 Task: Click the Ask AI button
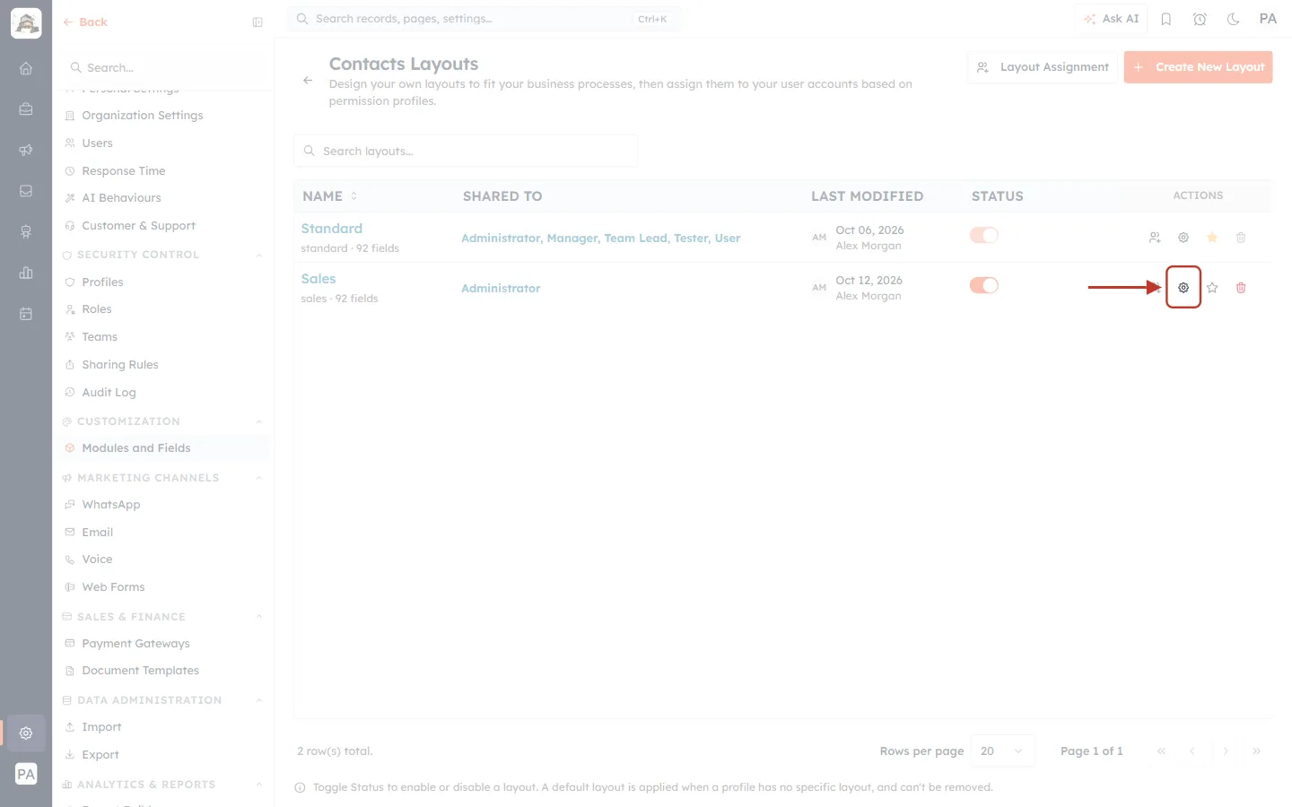(x=1111, y=19)
